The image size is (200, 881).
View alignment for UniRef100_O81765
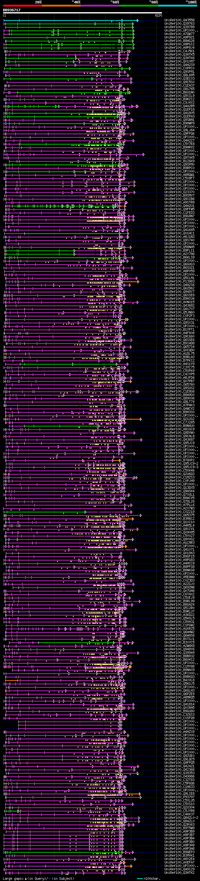(x=179, y=89)
